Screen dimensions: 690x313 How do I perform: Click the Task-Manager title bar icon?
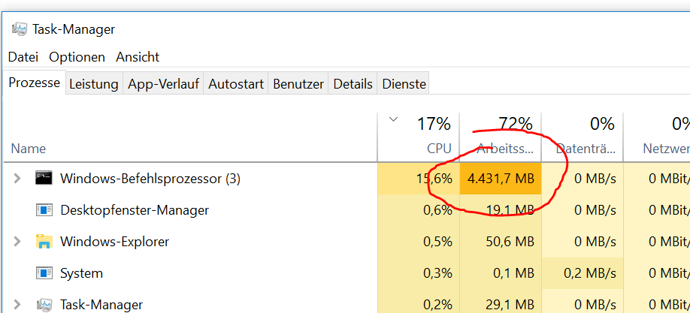[20, 29]
